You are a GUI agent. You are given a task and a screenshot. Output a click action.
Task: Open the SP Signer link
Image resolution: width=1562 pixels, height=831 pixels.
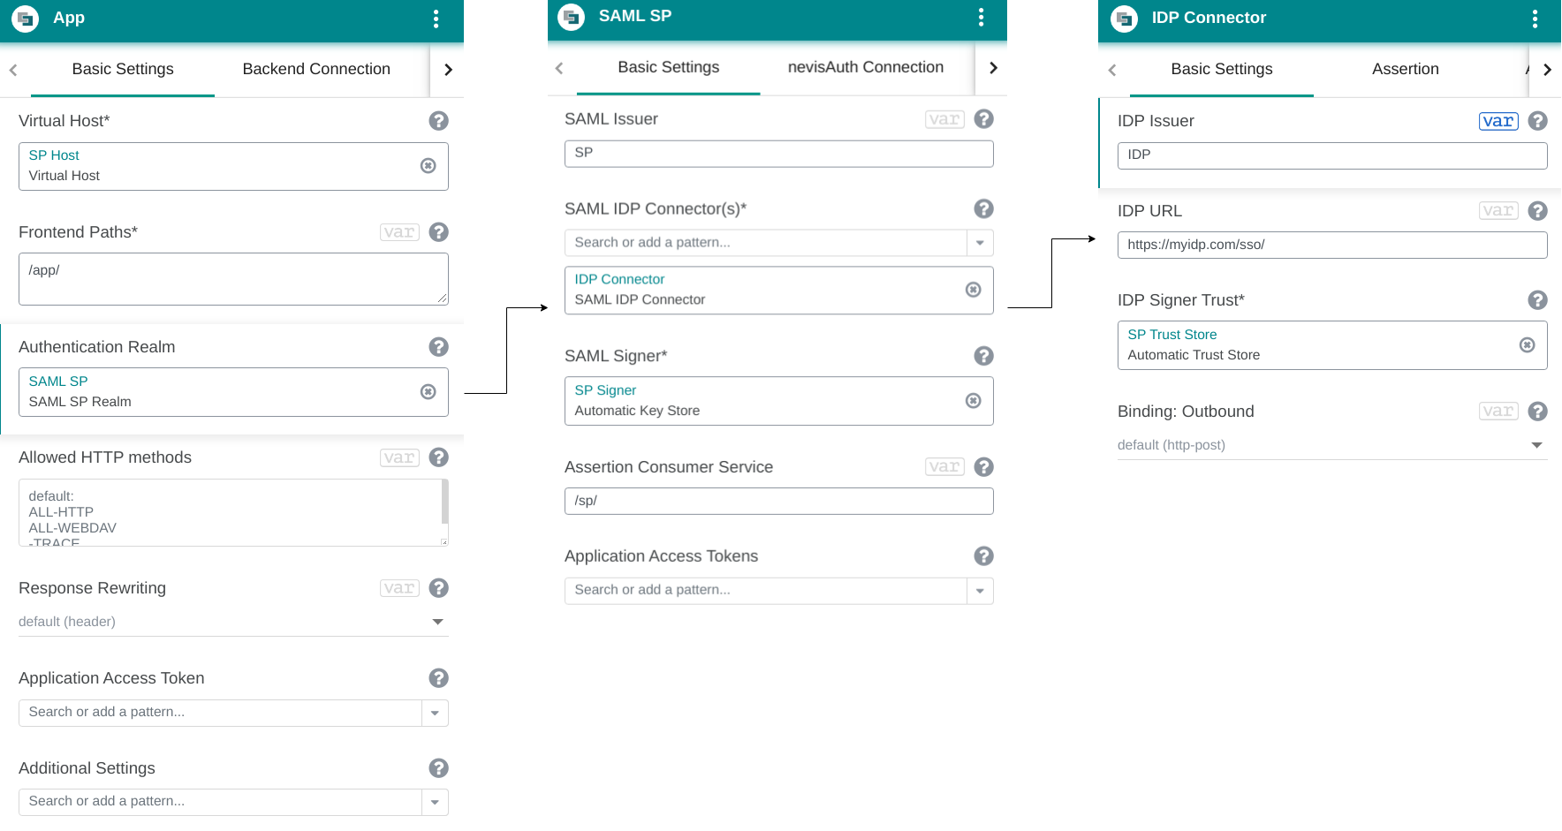605,390
